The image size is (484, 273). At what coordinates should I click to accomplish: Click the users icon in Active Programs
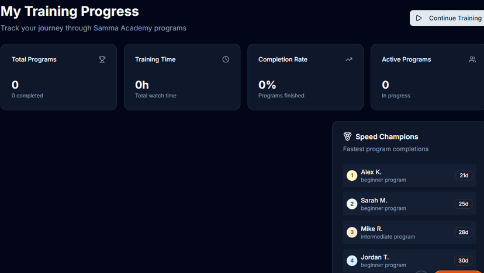point(472,60)
